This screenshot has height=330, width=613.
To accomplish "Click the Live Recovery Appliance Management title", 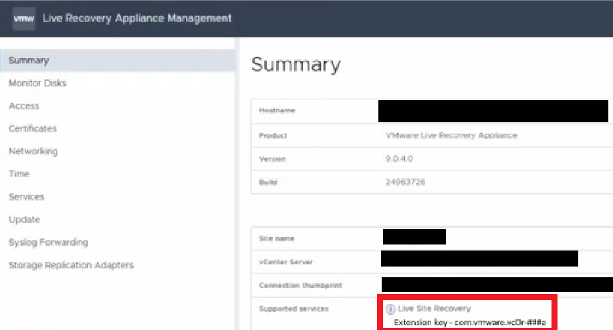I will (x=137, y=18).
